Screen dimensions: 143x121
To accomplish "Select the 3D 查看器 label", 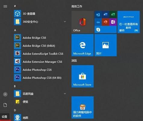I will pos(29,14).
